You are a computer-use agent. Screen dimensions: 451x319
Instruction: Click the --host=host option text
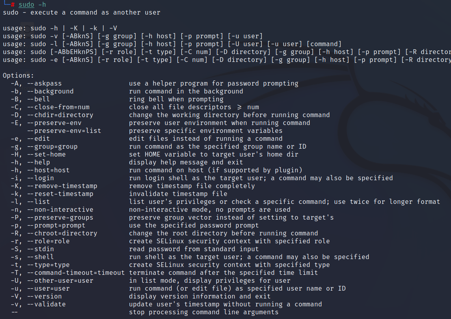48,170
